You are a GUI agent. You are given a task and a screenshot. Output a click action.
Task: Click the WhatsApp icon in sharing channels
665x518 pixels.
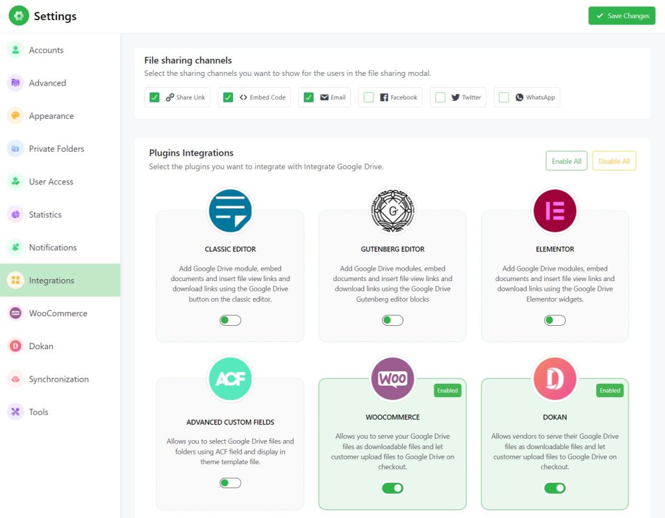[520, 97]
